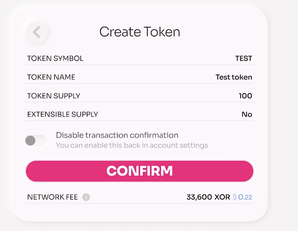Click the $0.22 fiat fee value
Screen dimensions: 298x231
[x=242, y=197]
